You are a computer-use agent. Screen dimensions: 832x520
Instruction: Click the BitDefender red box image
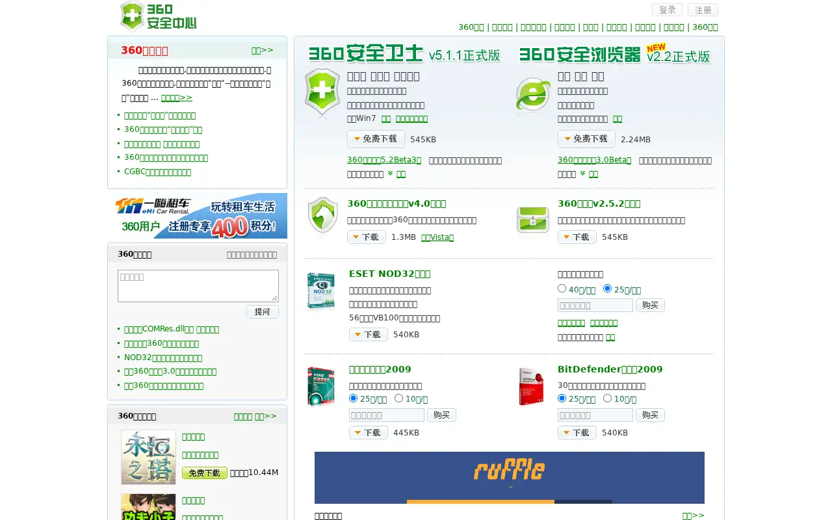coord(531,387)
